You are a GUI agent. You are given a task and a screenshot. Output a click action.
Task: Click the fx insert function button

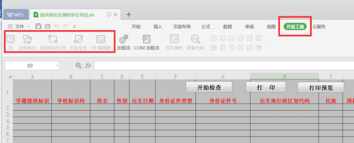point(88,66)
